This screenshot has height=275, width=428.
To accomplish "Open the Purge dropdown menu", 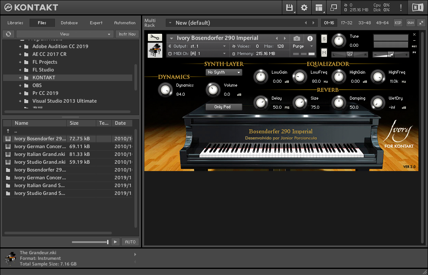I will click(302, 46).
